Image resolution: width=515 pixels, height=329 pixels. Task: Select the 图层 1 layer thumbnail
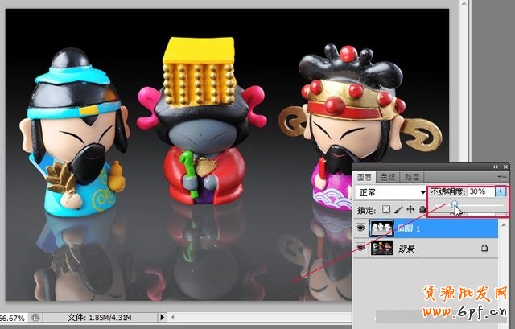(381, 228)
